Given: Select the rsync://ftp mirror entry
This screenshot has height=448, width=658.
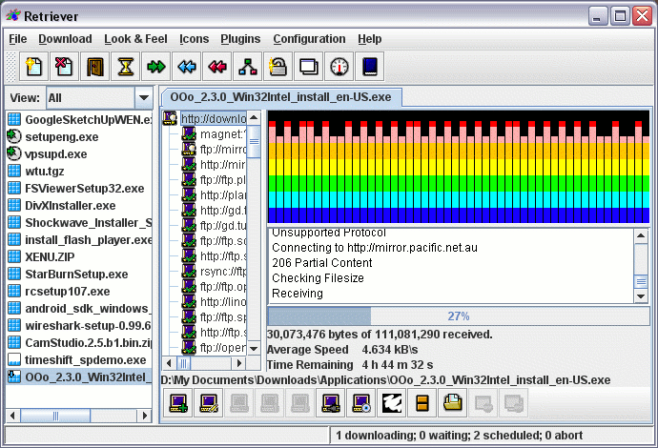Looking at the screenshot, I should click(214, 272).
